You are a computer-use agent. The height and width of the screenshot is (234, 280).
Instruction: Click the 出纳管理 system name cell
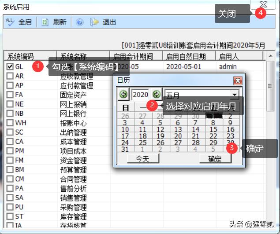click(73, 132)
